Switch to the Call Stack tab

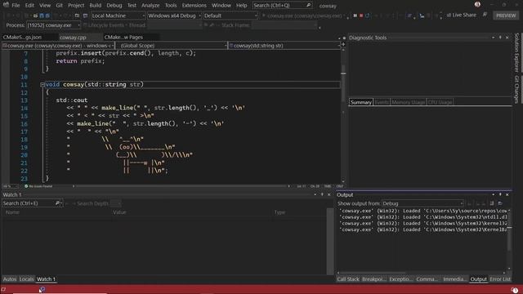tap(348, 279)
